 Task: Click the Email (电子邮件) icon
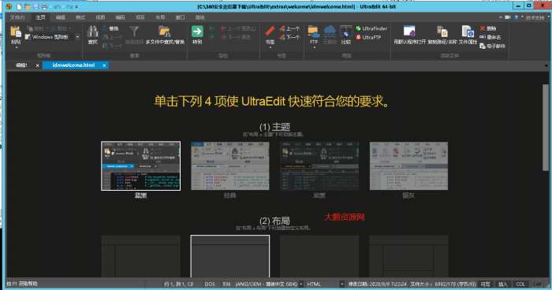tap(483, 46)
